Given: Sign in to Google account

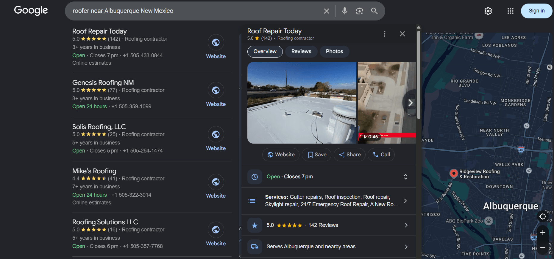Looking at the screenshot, I should click(536, 11).
